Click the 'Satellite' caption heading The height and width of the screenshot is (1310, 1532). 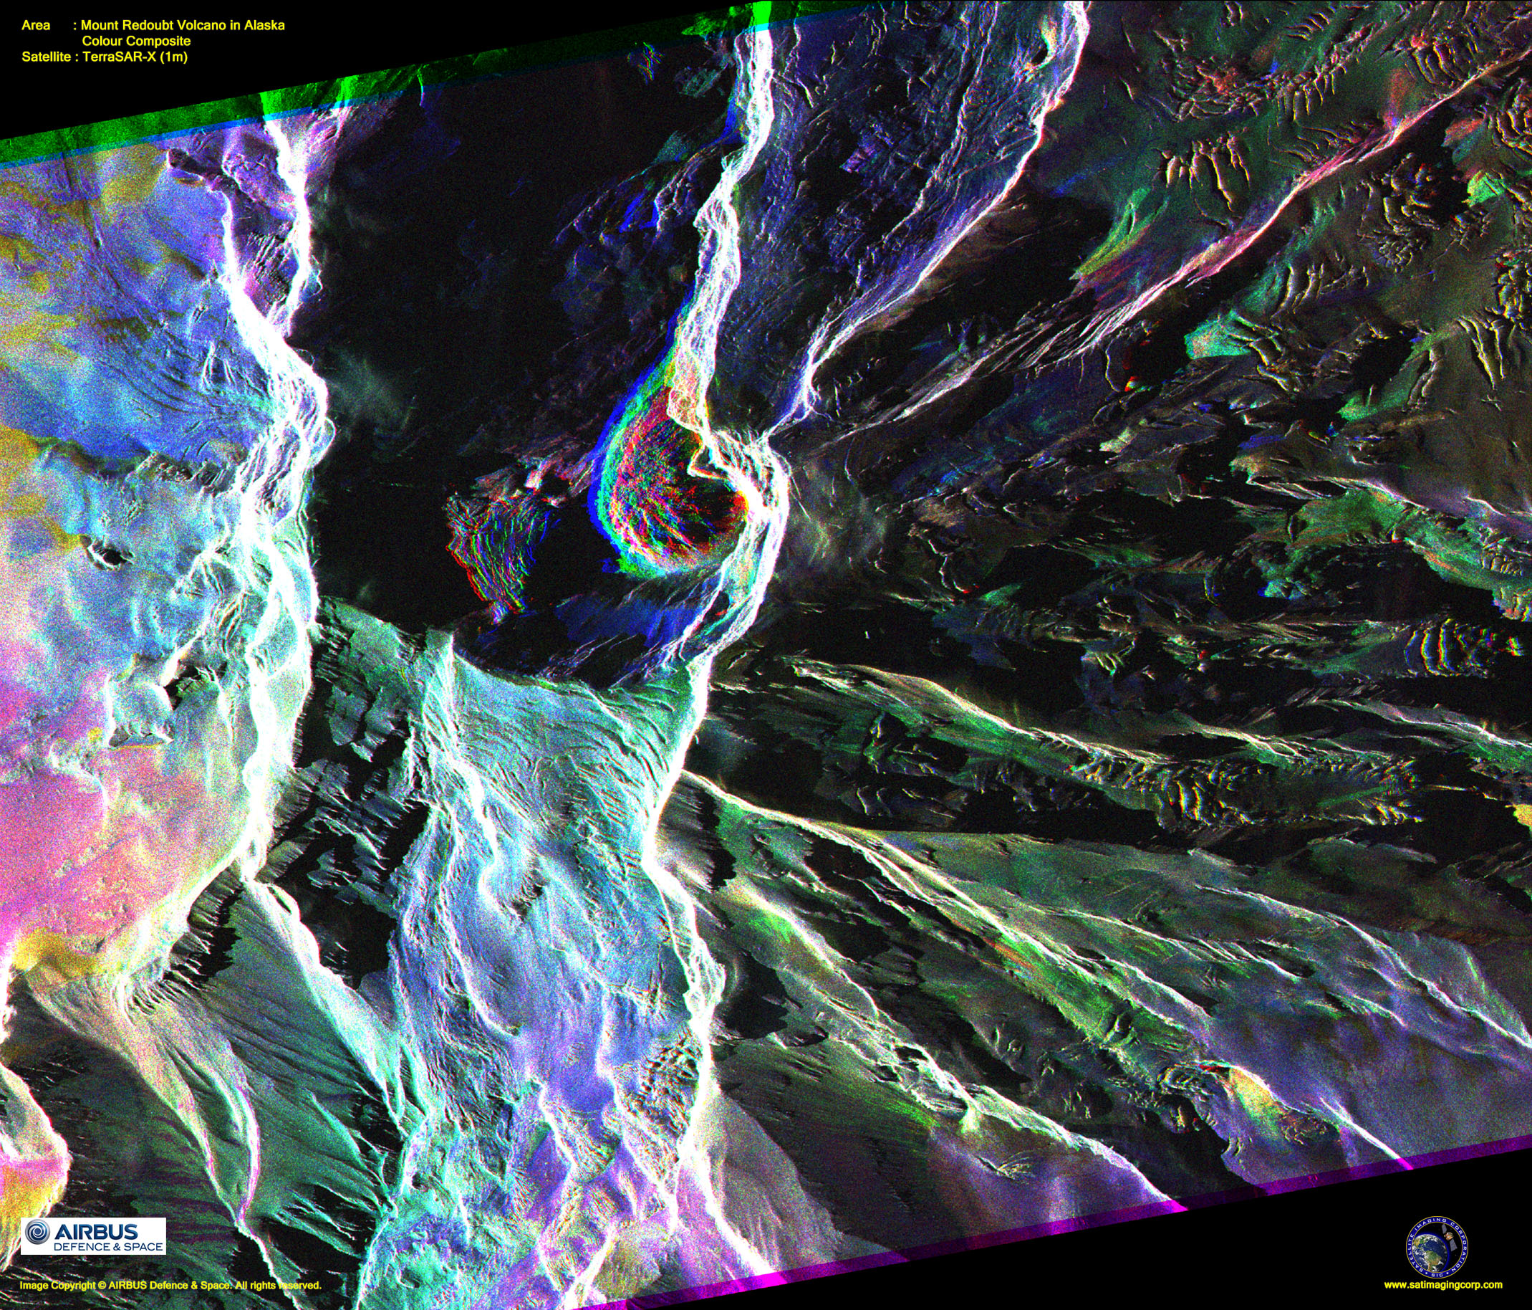click(46, 56)
